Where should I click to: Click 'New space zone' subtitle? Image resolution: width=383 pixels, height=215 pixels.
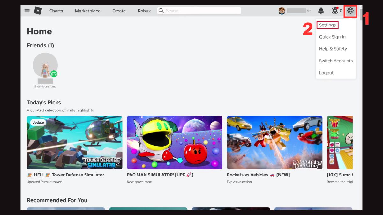pos(139,182)
